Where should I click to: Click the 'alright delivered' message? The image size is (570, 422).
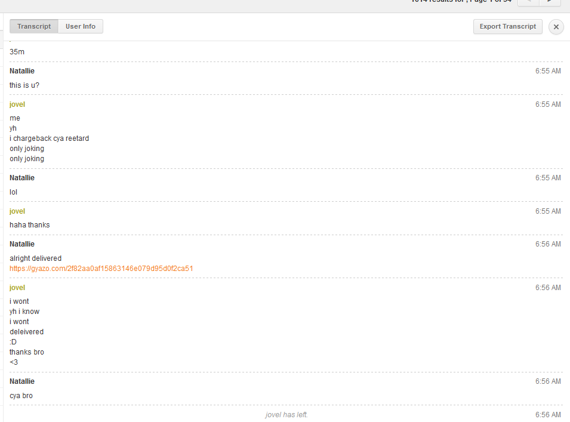coord(36,258)
